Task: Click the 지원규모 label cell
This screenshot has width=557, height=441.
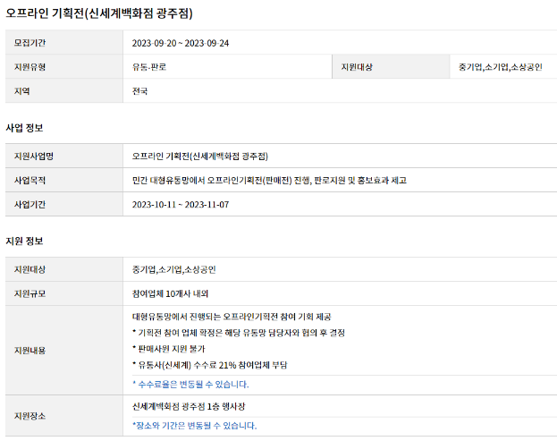Action: (x=64, y=293)
